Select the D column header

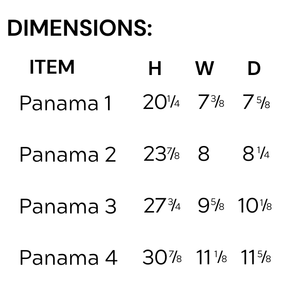[254, 69]
